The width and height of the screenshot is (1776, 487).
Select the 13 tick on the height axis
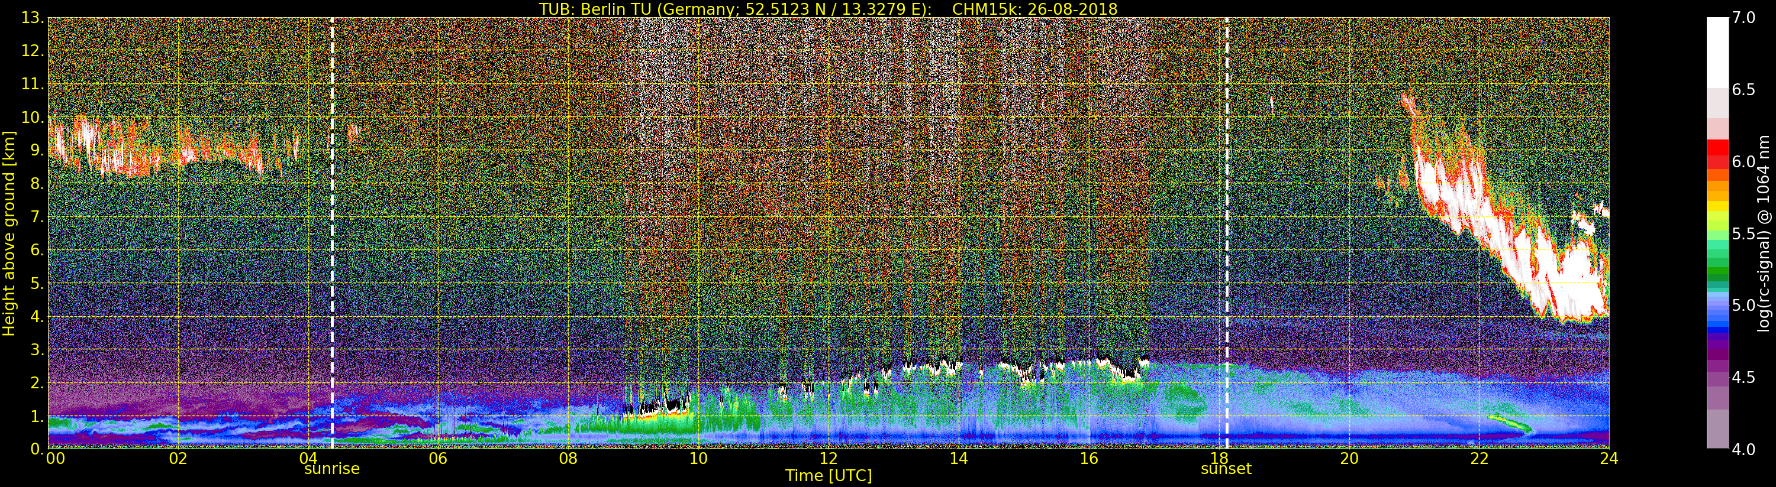(x=31, y=18)
